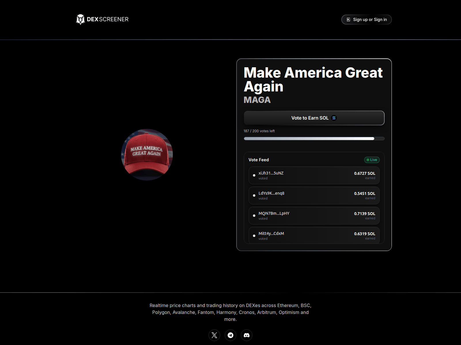Select the xiJh31...5uNZ vote feed row
The width and height of the screenshot is (461, 345).
[x=314, y=175]
